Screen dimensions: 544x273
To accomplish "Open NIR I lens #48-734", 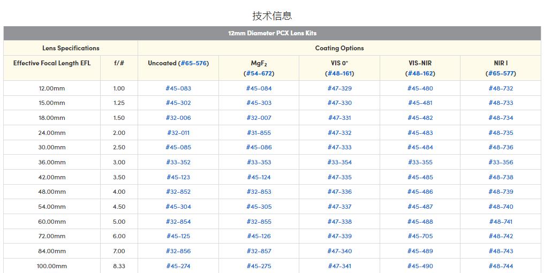I will tap(501, 118).
